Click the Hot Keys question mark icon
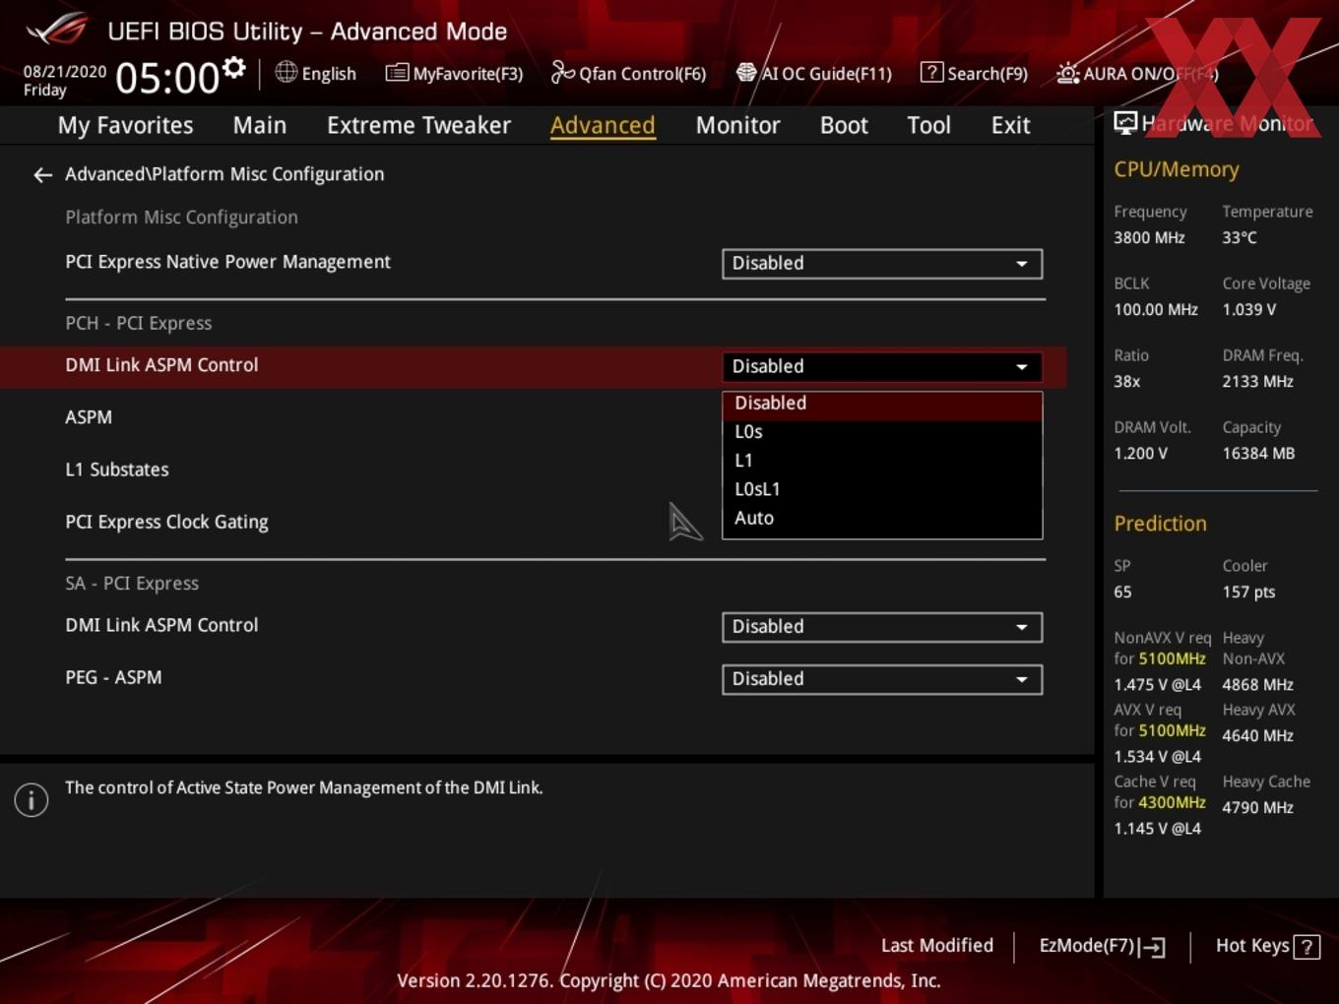 tap(1307, 947)
